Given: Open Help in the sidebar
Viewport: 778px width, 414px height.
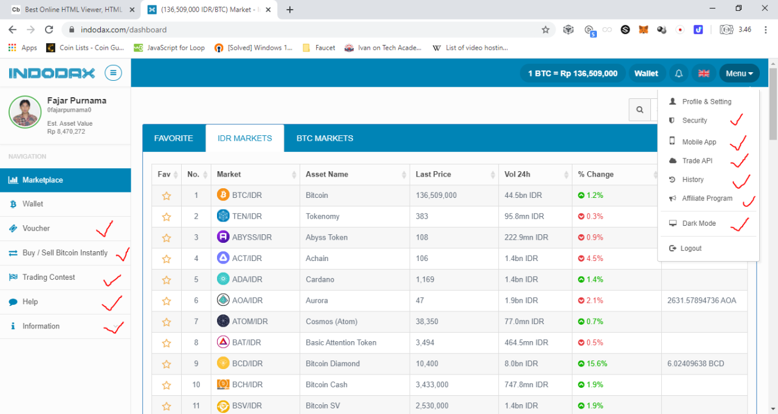Looking at the screenshot, I should coord(65,302).
